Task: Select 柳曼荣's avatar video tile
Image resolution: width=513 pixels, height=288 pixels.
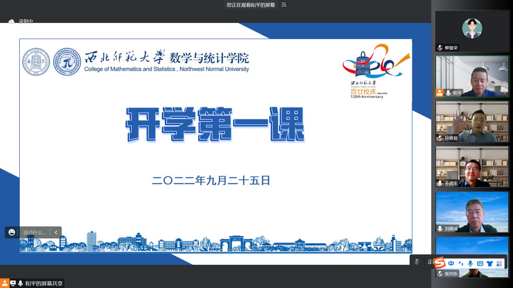Action: 472,28
